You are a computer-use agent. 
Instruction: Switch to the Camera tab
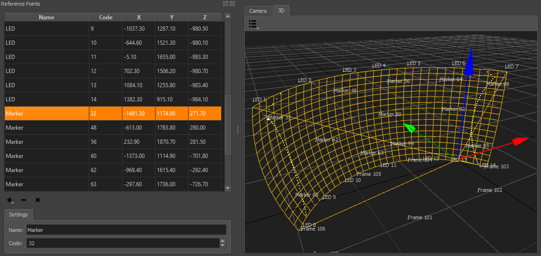258,10
